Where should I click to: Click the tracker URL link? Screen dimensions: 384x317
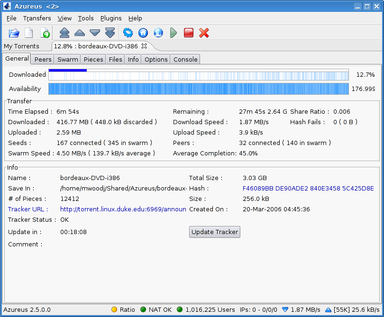(123, 209)
